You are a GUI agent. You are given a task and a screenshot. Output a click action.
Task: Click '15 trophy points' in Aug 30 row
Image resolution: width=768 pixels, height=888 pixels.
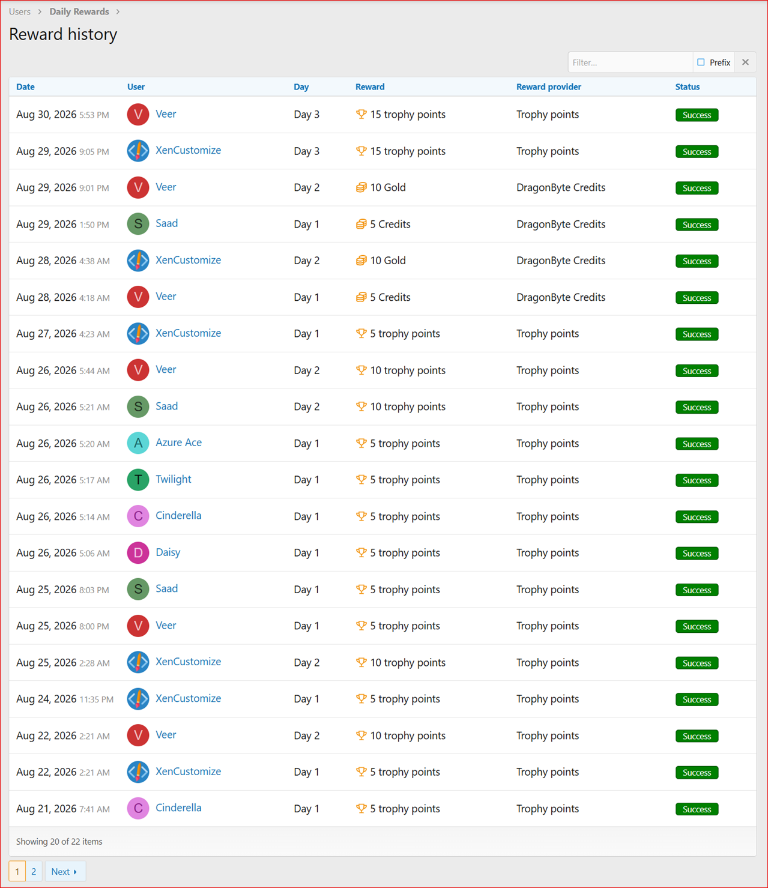pyautogui.click(x=408, y=115)
